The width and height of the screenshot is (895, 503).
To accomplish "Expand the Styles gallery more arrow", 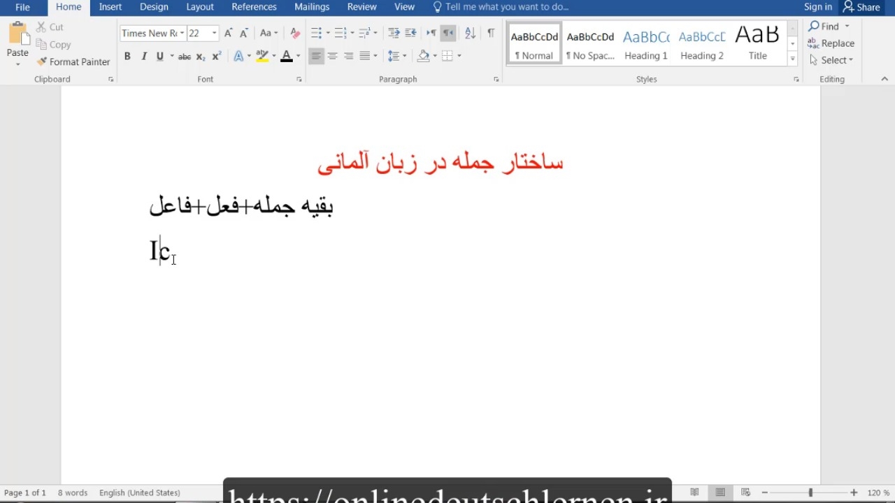I will [792, 59].
